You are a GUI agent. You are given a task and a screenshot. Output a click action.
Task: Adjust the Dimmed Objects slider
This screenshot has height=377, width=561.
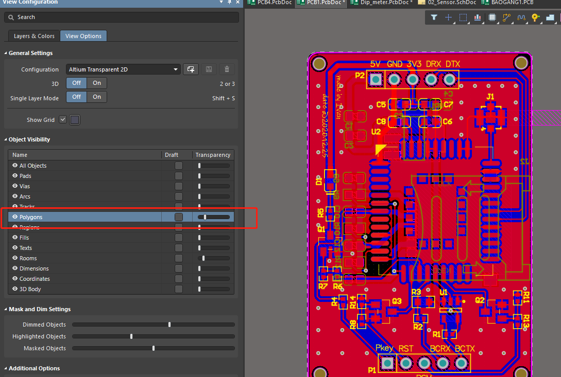[170, 325]
